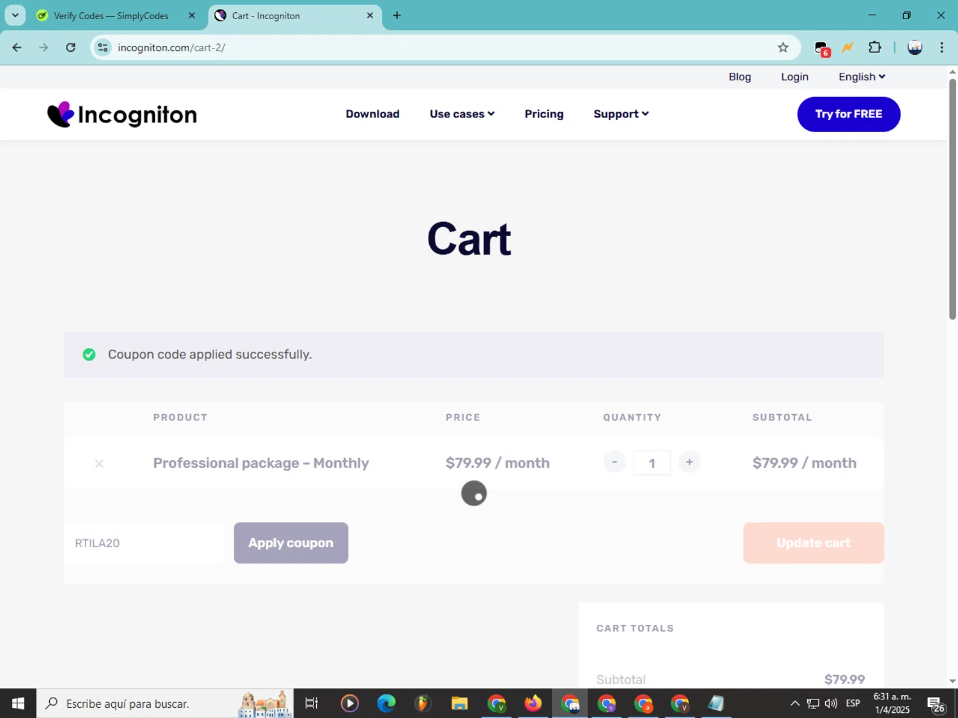Open the Download page

(372, 114)
